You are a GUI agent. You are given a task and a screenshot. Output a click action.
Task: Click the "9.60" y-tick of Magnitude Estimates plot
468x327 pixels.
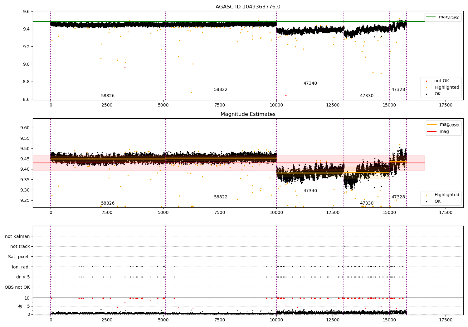click(25, 128)
